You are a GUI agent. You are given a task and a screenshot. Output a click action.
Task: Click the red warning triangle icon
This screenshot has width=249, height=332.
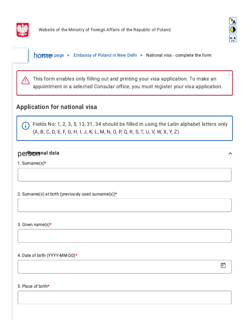pos(26,80)
